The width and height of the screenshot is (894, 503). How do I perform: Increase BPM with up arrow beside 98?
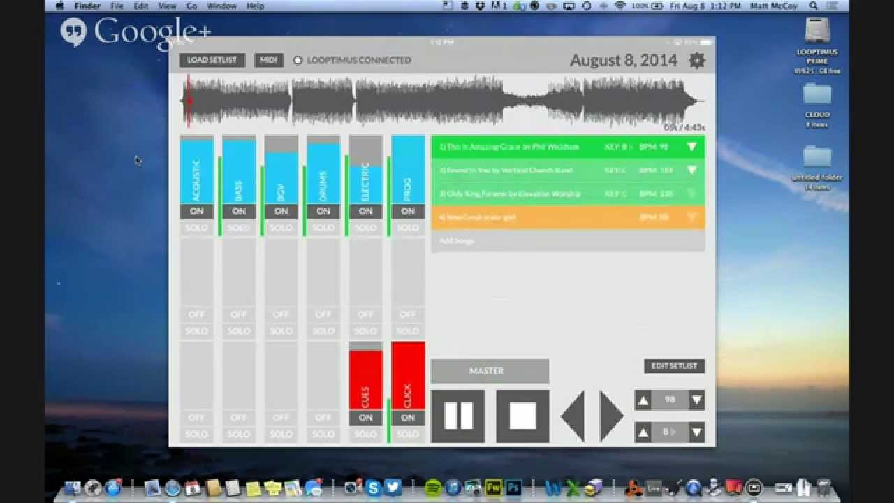[643, 400]
